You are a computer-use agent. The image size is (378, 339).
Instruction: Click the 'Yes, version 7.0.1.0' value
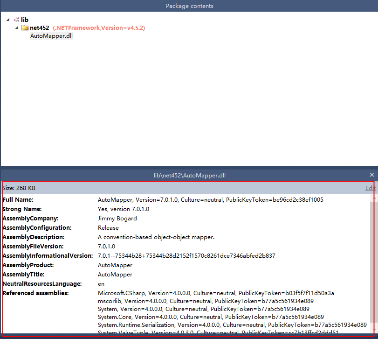click(x=124, y=209)
